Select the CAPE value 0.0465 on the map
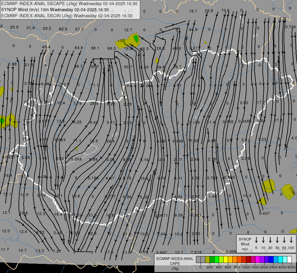Image resolution: width=297 pixels, height=273 pixels. (245, 121)
